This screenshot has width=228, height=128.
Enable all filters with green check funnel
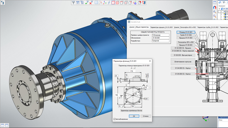pyautogui.click(x=87, y=2)
